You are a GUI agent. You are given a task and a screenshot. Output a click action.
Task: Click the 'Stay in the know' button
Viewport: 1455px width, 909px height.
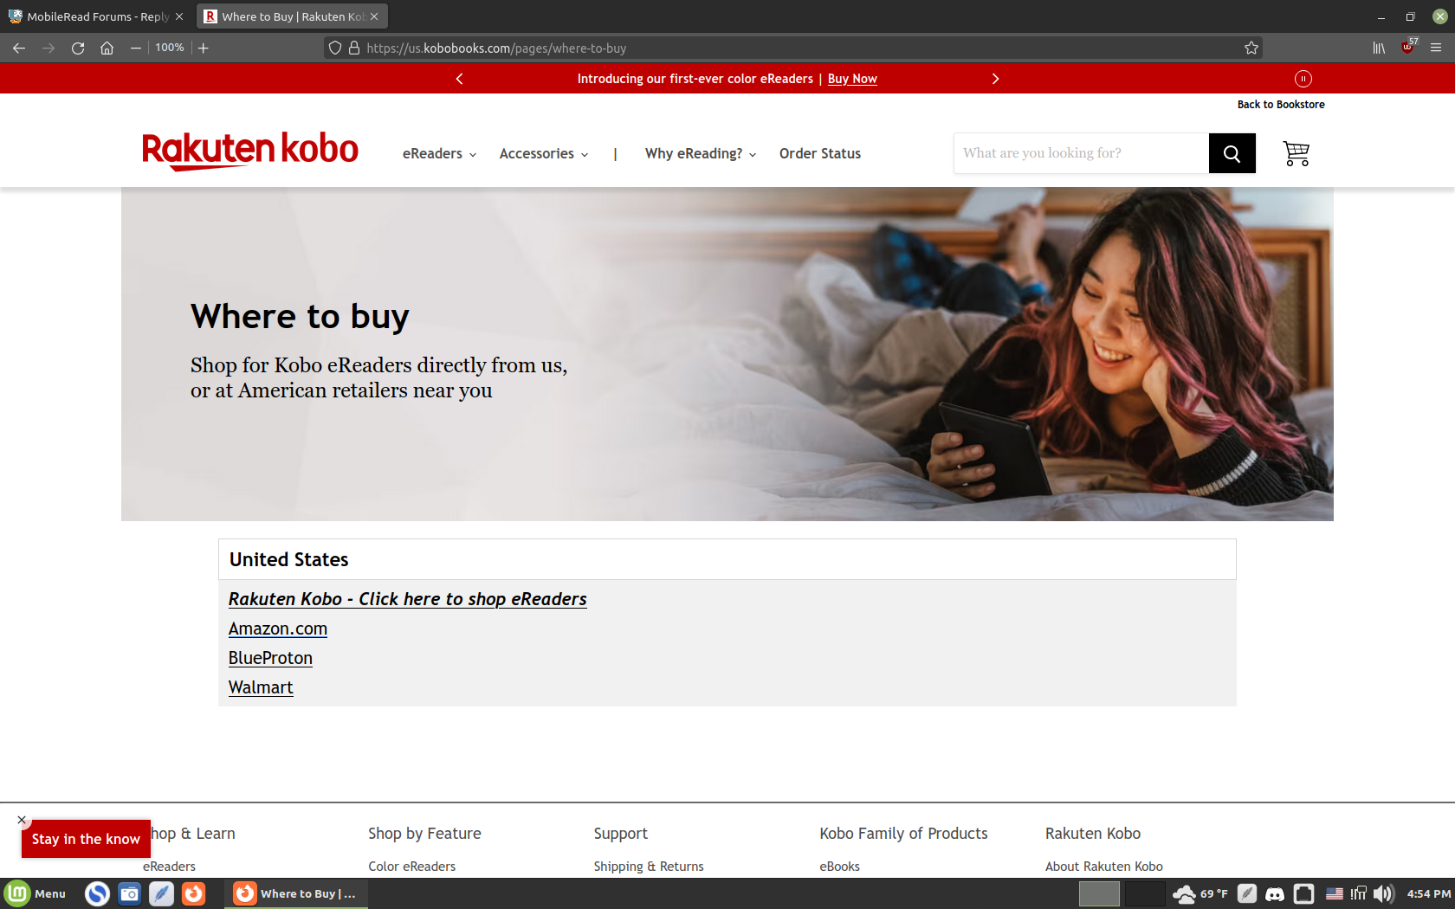tap(86, 839)
